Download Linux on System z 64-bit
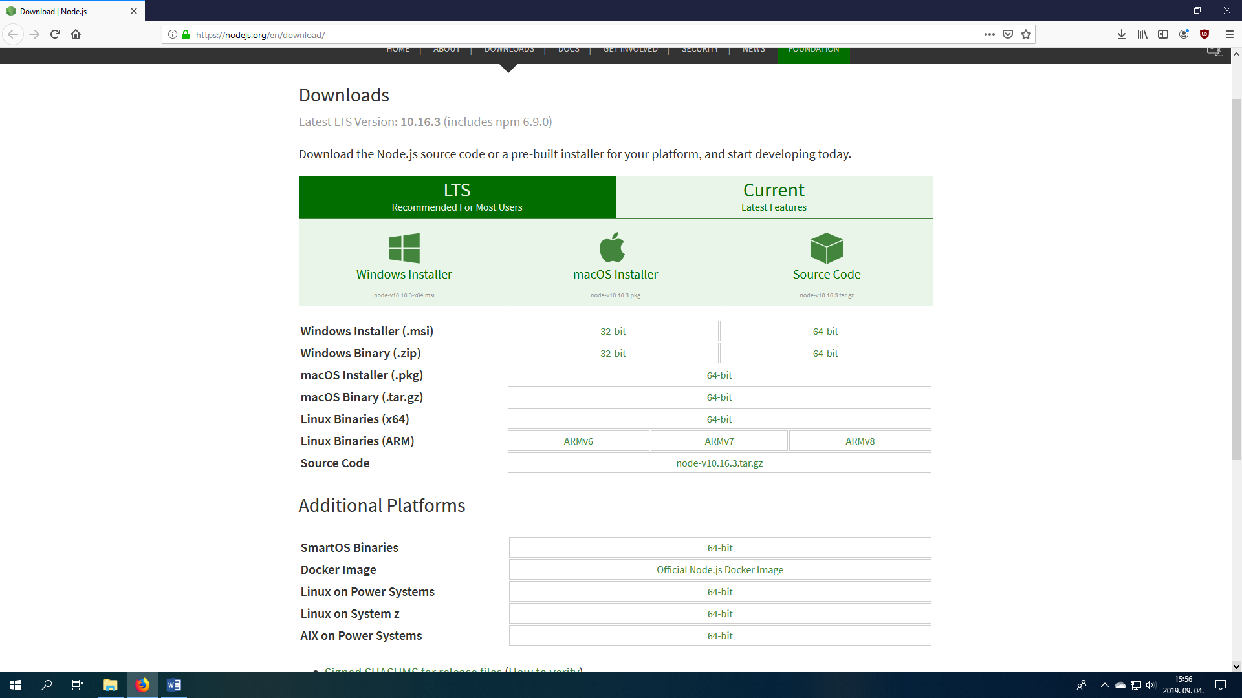 point(720,613)
